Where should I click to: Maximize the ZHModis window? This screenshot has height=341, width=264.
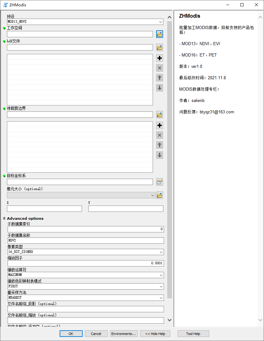(x=242, y=5)
